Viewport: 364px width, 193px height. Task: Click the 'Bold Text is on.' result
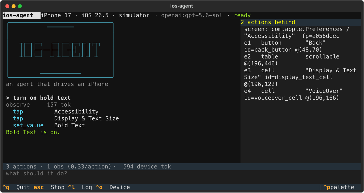(33, 132)
